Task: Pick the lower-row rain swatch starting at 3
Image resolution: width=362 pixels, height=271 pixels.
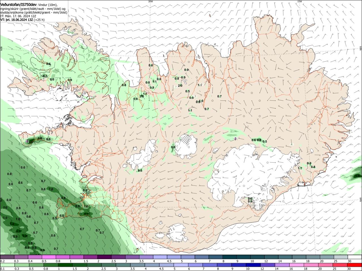Action: tap(123, 265)
